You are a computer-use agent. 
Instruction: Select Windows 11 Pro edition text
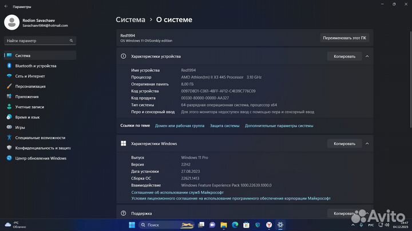click(x=195, y=157)
